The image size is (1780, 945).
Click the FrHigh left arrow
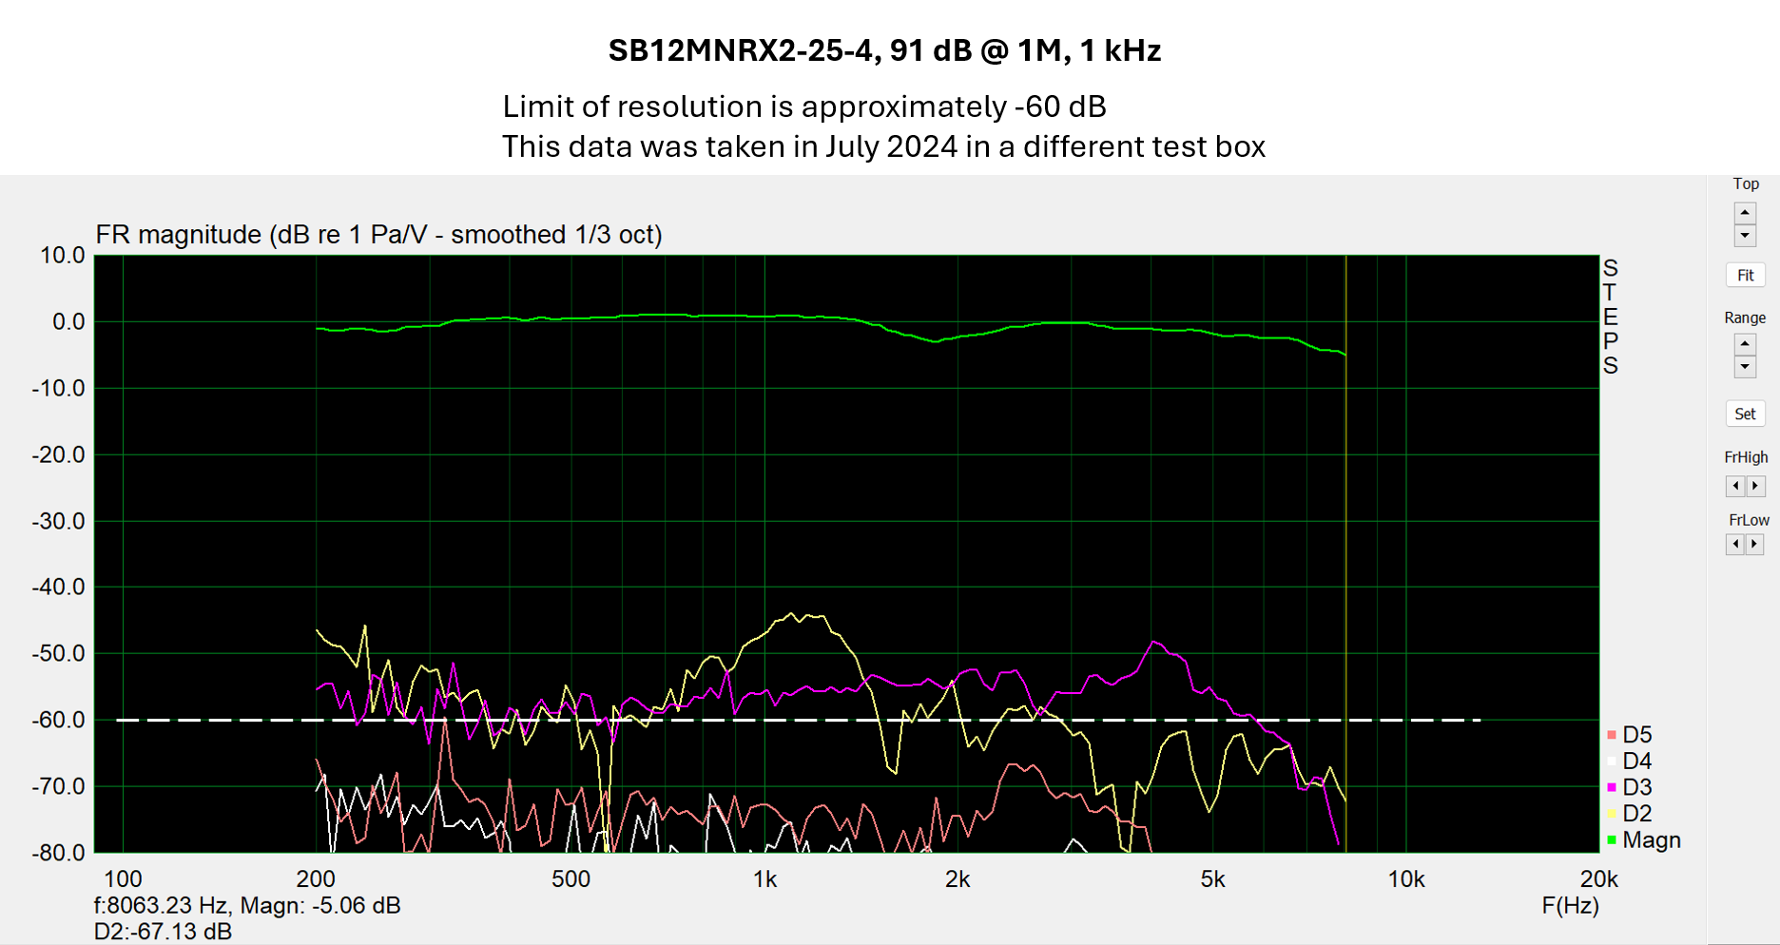coord(1735,486)
